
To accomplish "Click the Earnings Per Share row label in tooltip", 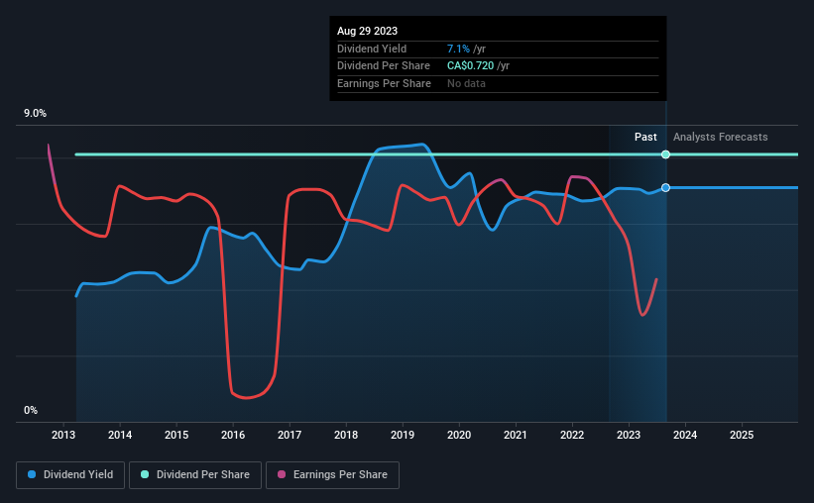I will (384, 83).
